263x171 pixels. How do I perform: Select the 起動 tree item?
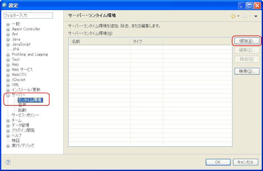pos(22,110)
